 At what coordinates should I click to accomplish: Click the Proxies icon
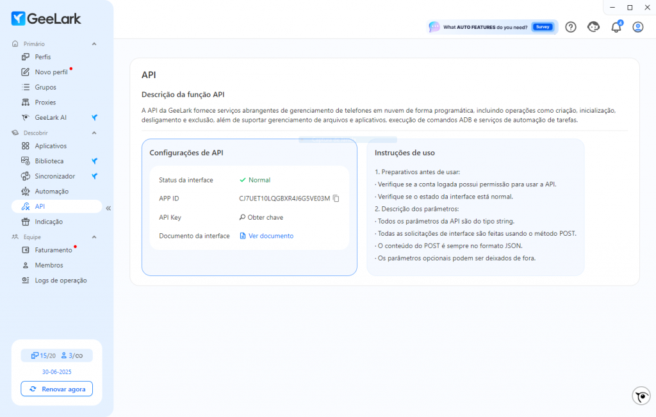26,102
